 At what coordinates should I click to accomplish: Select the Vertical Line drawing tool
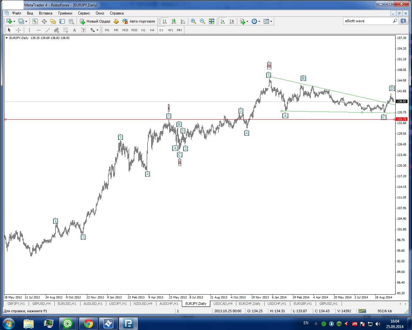[29, 30]
